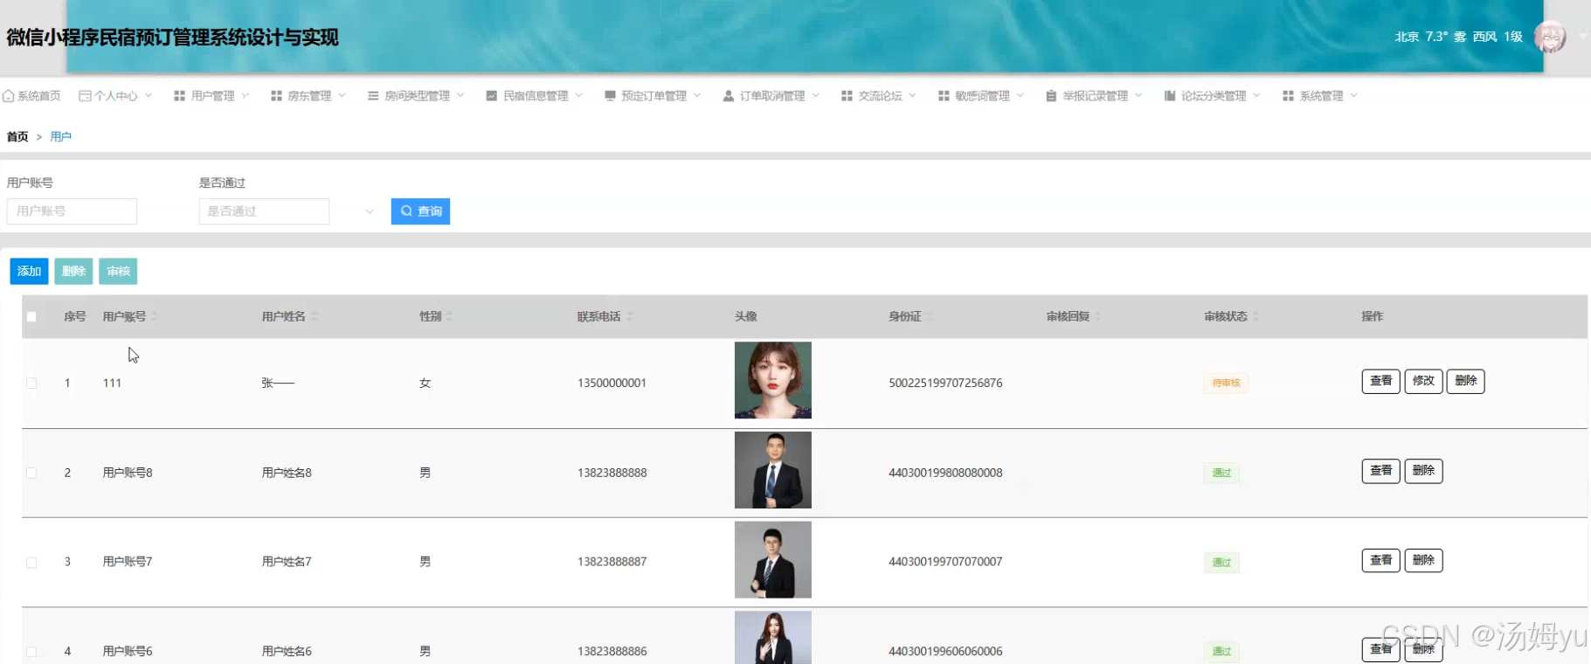This screenshot has height=664, width=1591.
Task: Click 查看 for user 张一一
Action: [x=1380, y=381]
